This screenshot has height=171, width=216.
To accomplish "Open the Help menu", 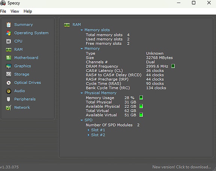I will click(x=28, y=11).
